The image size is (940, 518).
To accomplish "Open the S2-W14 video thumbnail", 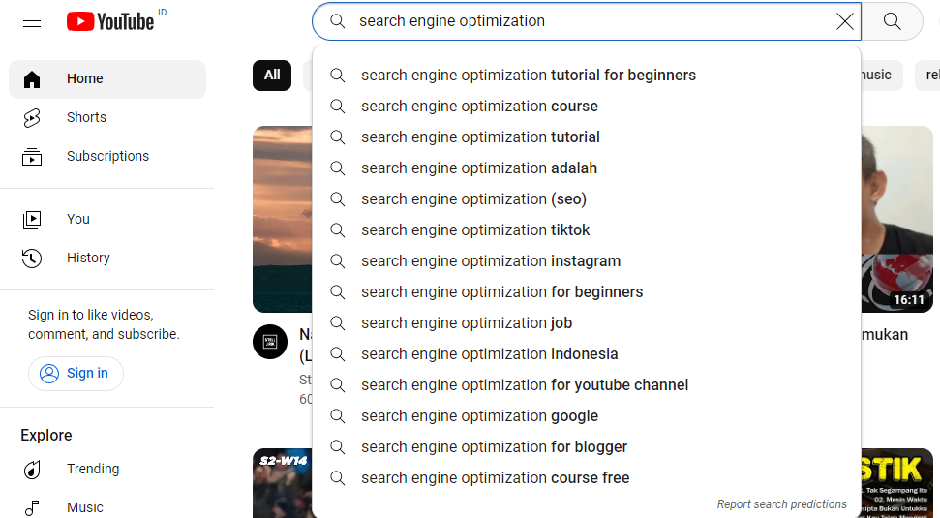I will 283,483.
